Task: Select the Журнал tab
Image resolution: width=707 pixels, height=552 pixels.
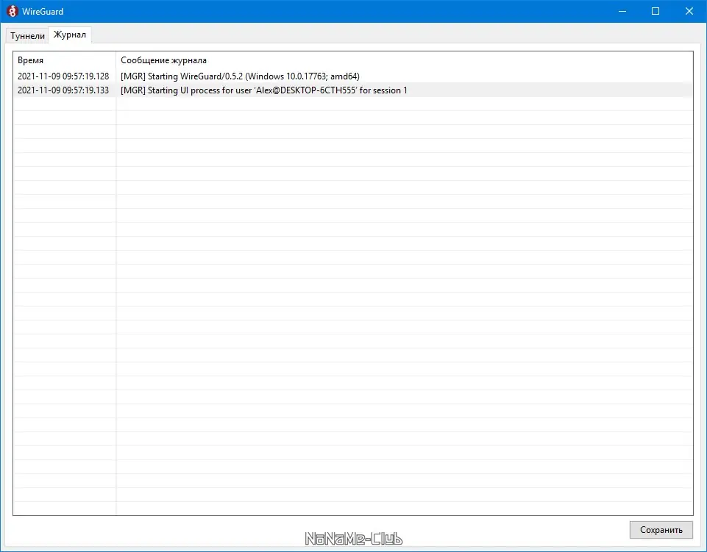Action: point(70,35)
